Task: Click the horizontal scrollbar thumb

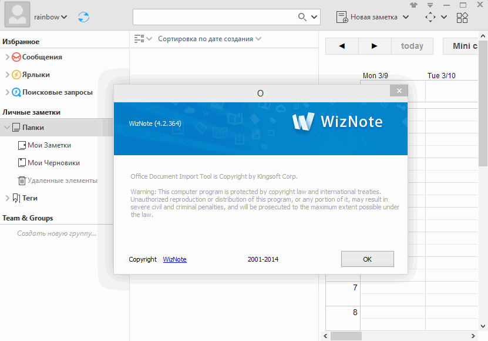Action: (346, 336)
